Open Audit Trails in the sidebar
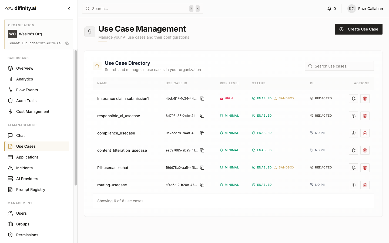The height and width of the screenshot is (243, 389). [x=37, y=101]
